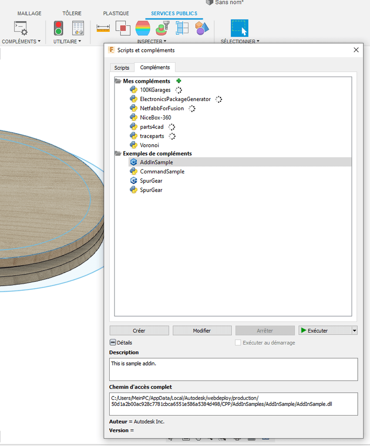Switch to the Scripts tab
The width and height of the screenshot is (370, 446).
click(x=122, y=68)
